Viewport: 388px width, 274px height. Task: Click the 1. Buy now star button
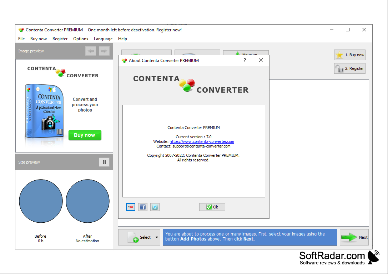click(350, 55)
